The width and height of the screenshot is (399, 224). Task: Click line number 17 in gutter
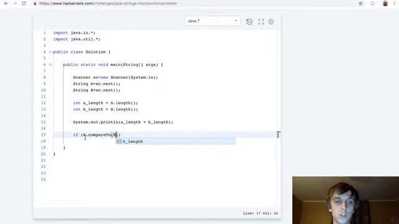tap(43, 135)
